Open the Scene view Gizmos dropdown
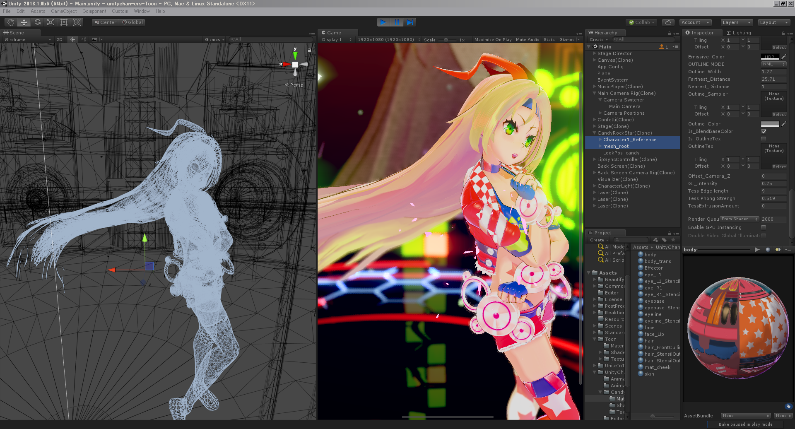Image resolution: width=795 pixels, height=429 pixels. tap(214, 40)
